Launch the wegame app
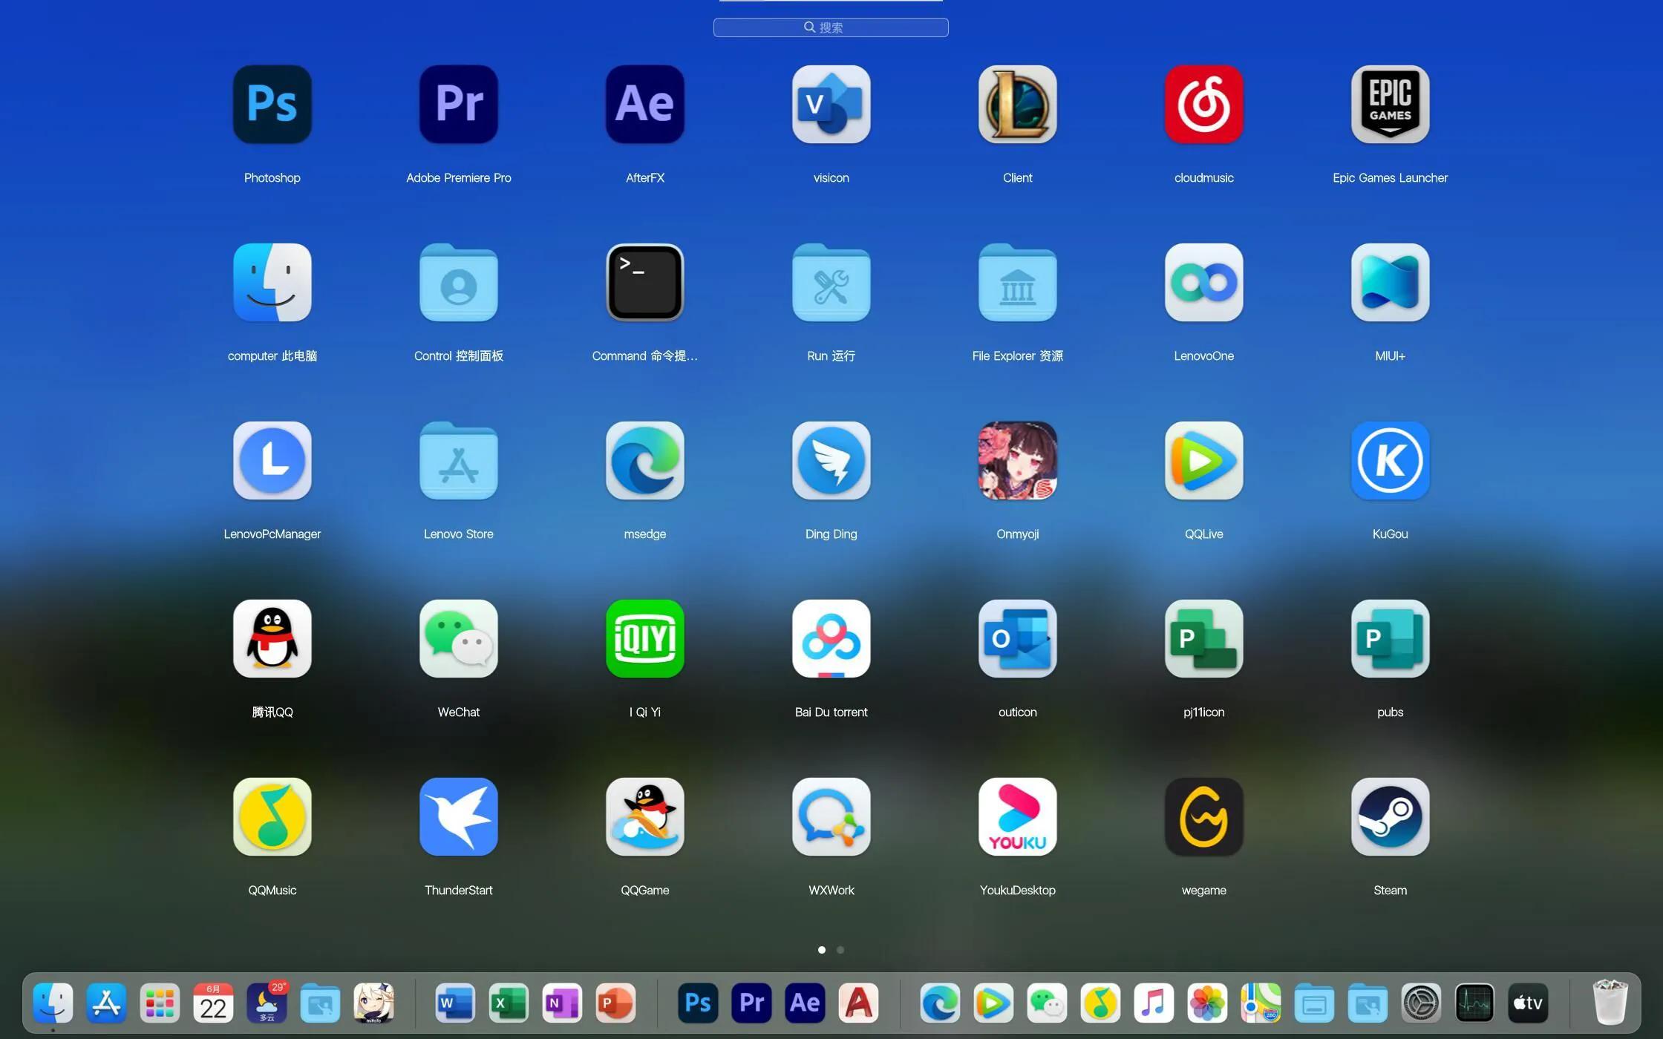Screen dimensions: 1663x1039 [x=1203, y=817]
